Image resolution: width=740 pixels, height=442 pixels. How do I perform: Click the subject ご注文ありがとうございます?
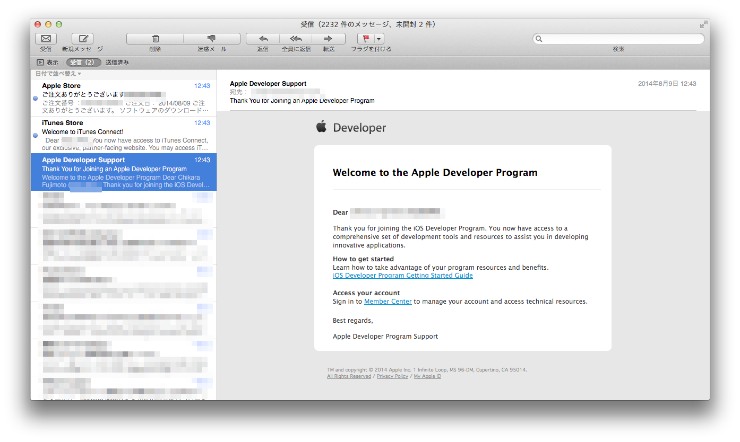coord(83,94)
